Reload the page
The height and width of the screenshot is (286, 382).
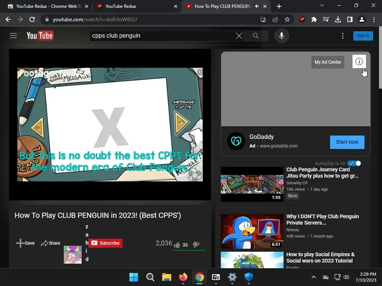click(32, 19)
